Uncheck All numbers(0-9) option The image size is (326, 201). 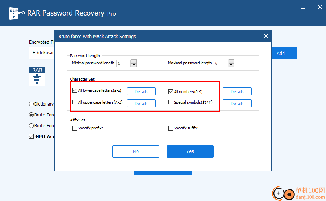pos(171,91)
